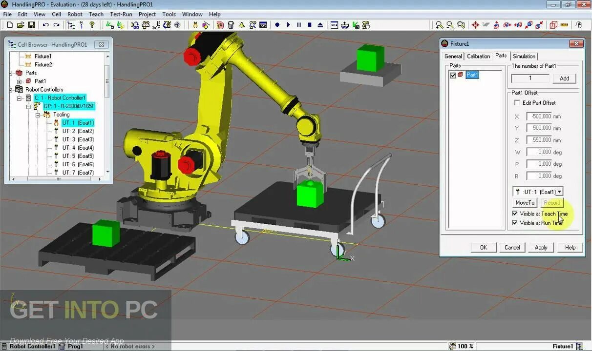Switch to the Simulation tab
The width and height of the screenshot is (592, 351).
524,57
